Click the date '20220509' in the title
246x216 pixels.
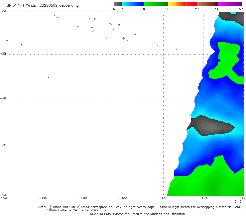(48, 6)
